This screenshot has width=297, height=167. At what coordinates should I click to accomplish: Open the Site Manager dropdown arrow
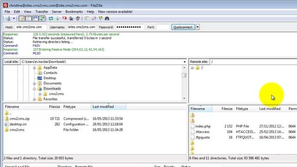coord(14,19)
